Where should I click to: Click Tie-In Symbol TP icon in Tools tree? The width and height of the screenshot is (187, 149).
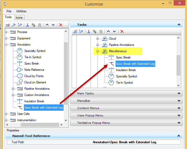click(x=19, y=57)
